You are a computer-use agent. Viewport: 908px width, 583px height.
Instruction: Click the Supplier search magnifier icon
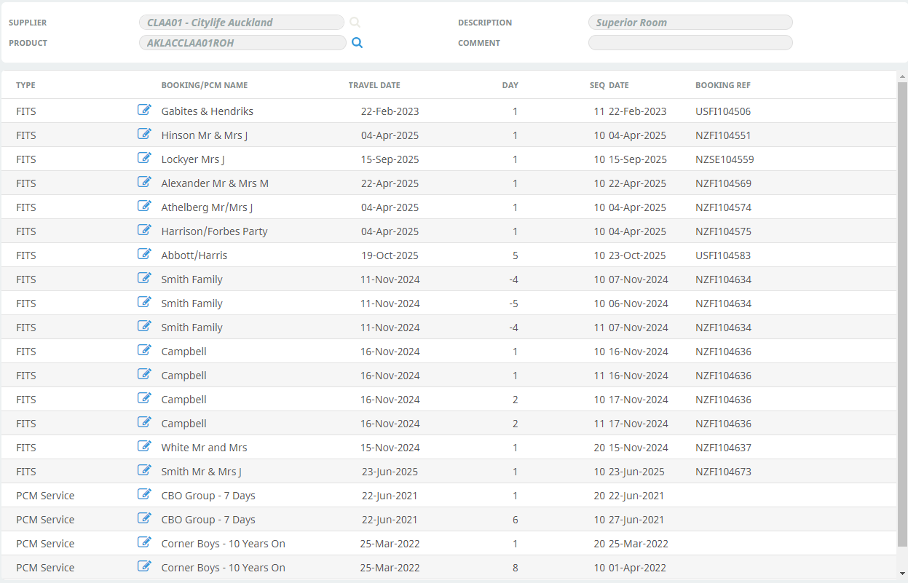click(355, 23)
